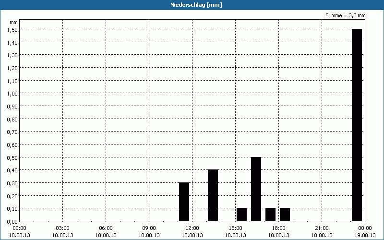Click the 18.08.13 date under 12:00
The width and height of the screenshot is (384, 240).
[x=192, y=235]
